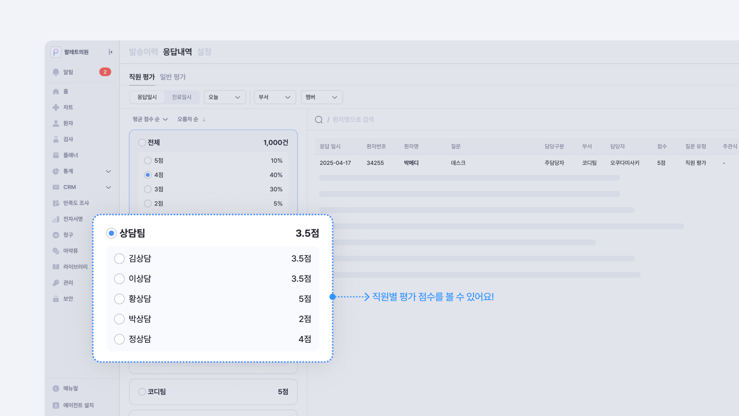Click the 환자명으로 검색 search field

[x=353, y=120]
